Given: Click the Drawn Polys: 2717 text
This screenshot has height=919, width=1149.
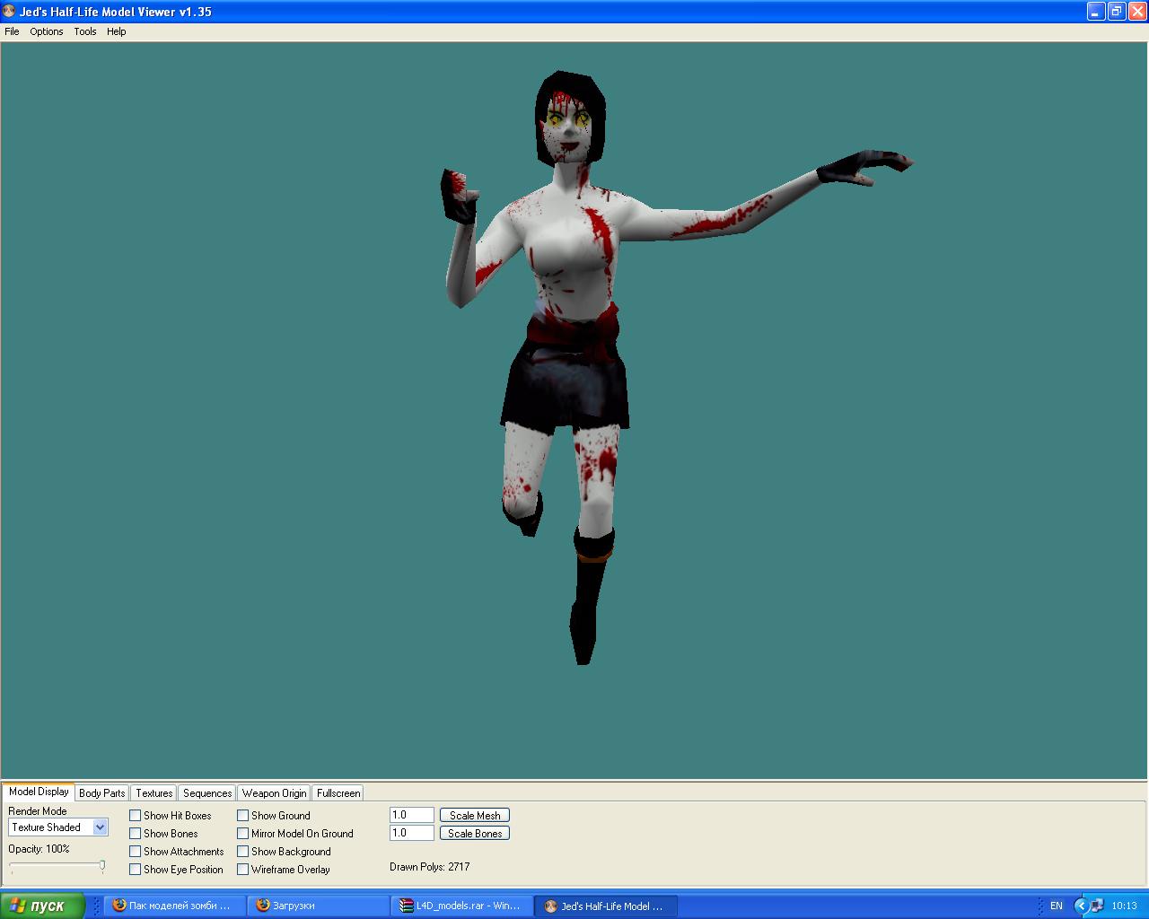Looking at the screenshot, I should [430, 867].
